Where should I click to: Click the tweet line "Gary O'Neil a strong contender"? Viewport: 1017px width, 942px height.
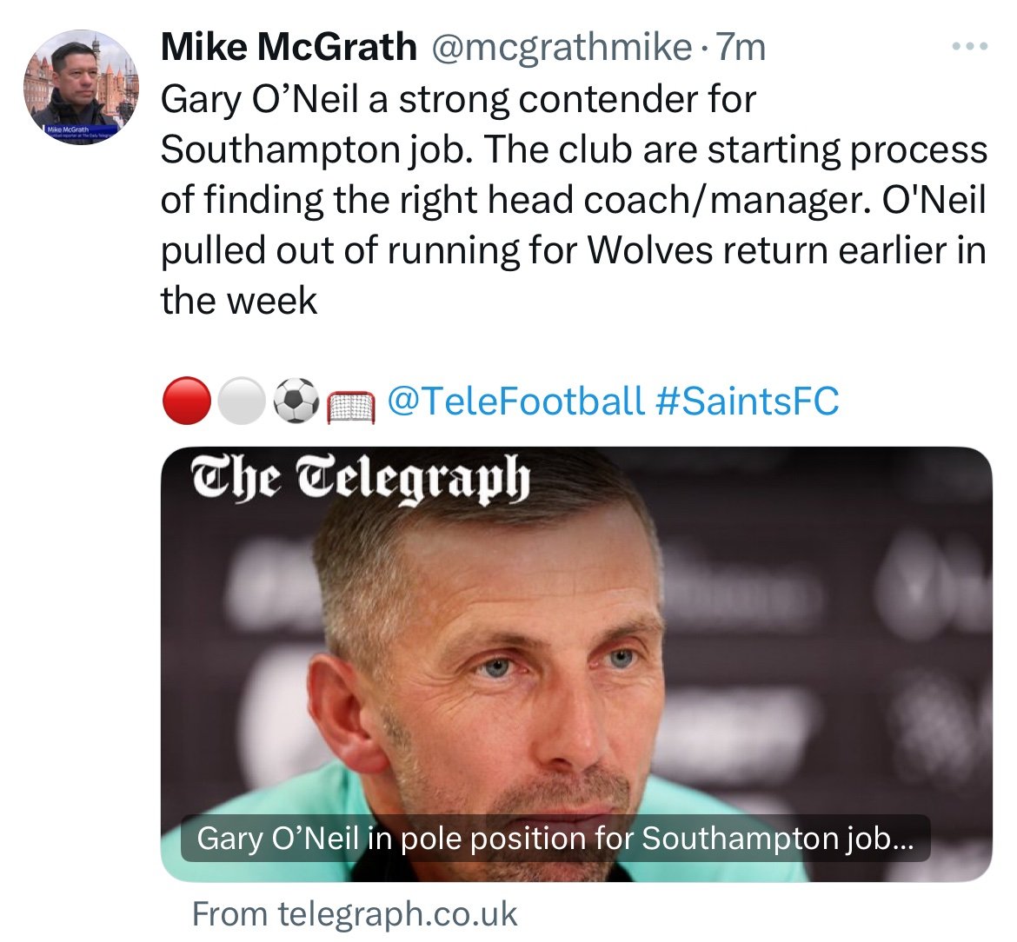click(x=459, y=99)
